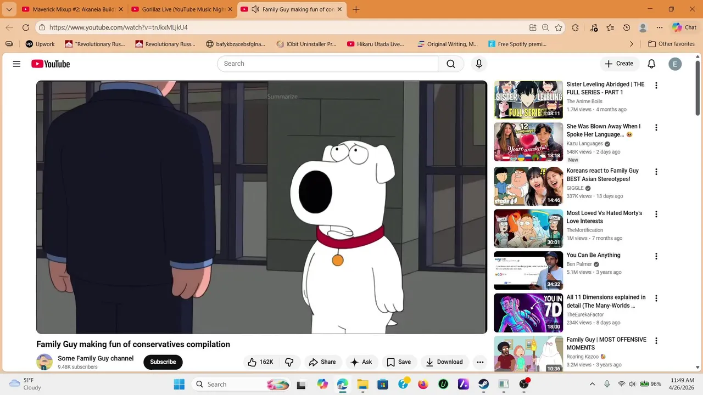This screenshot has width=703, height=395.
Task: Open options for She Was Blown Away video
Action: (x=656, y=128)
